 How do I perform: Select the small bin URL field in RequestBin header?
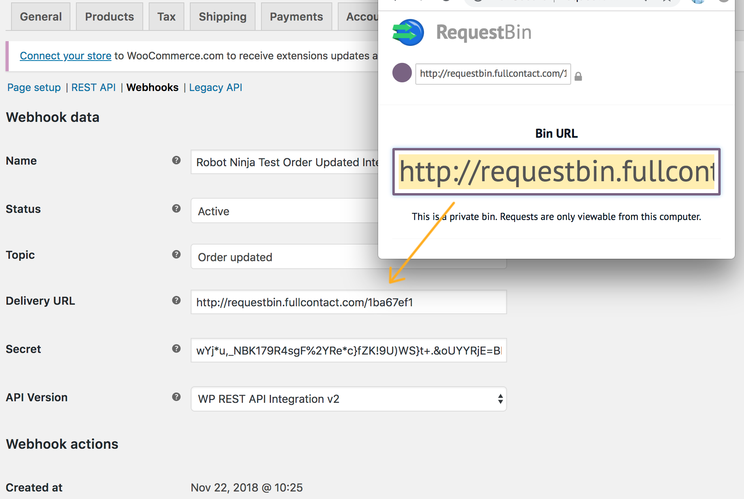pos(493,74)
